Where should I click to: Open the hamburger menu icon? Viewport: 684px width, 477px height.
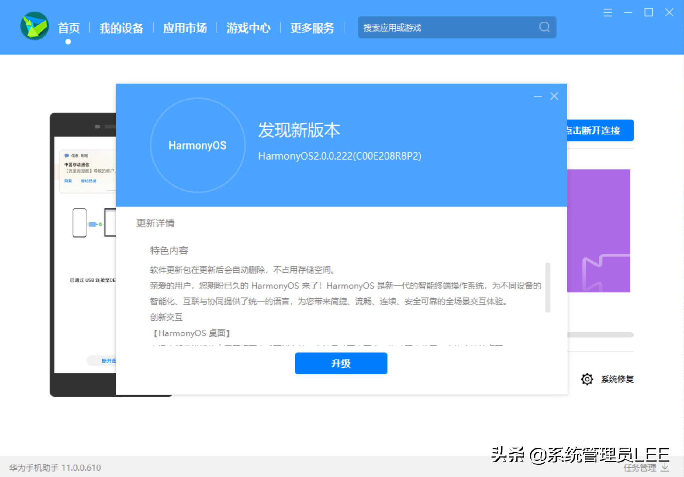point(607,13)
